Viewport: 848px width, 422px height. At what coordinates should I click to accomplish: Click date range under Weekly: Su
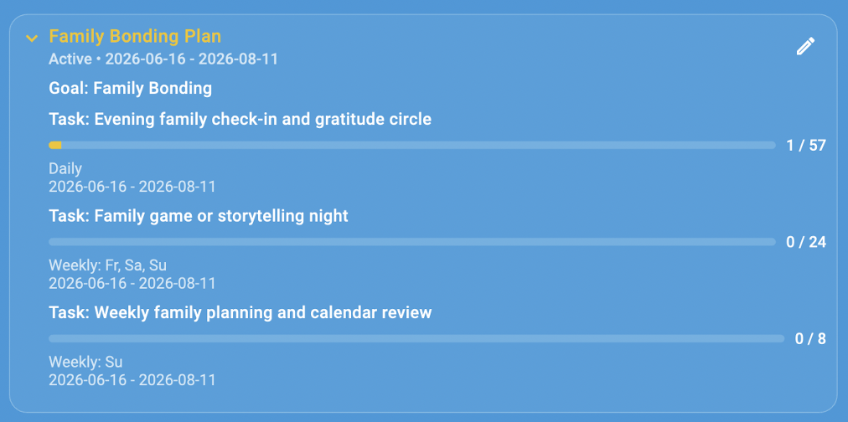(132, 380)
